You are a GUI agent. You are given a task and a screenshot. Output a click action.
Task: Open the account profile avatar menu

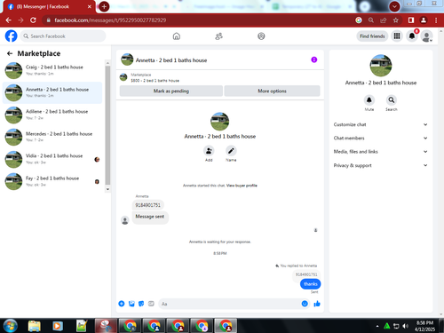click(426, 36)
